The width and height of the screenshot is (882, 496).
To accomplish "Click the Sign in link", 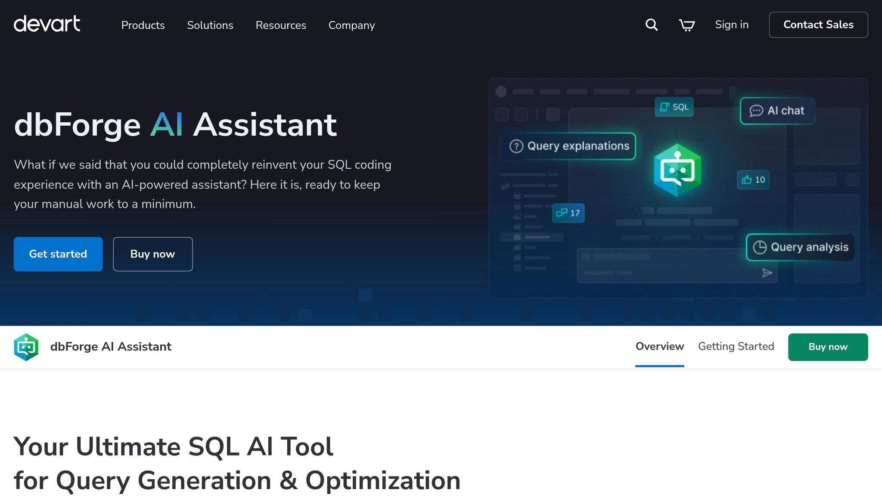I will click(731, 25).
